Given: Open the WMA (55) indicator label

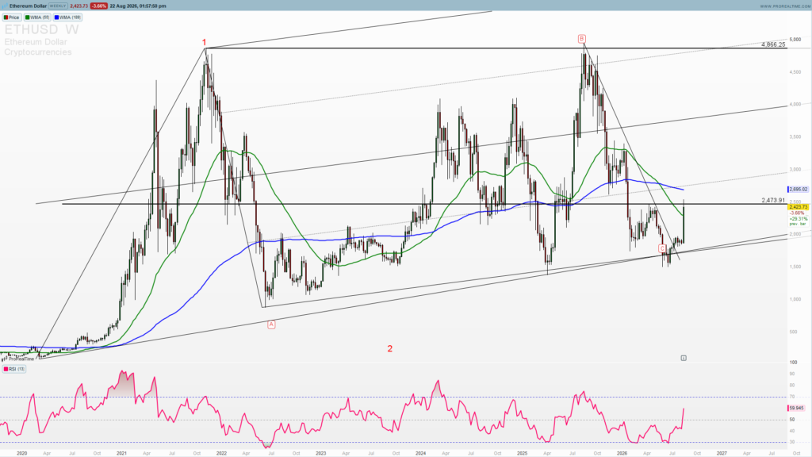Looking at the screenshot, I should tap(38, 17).
